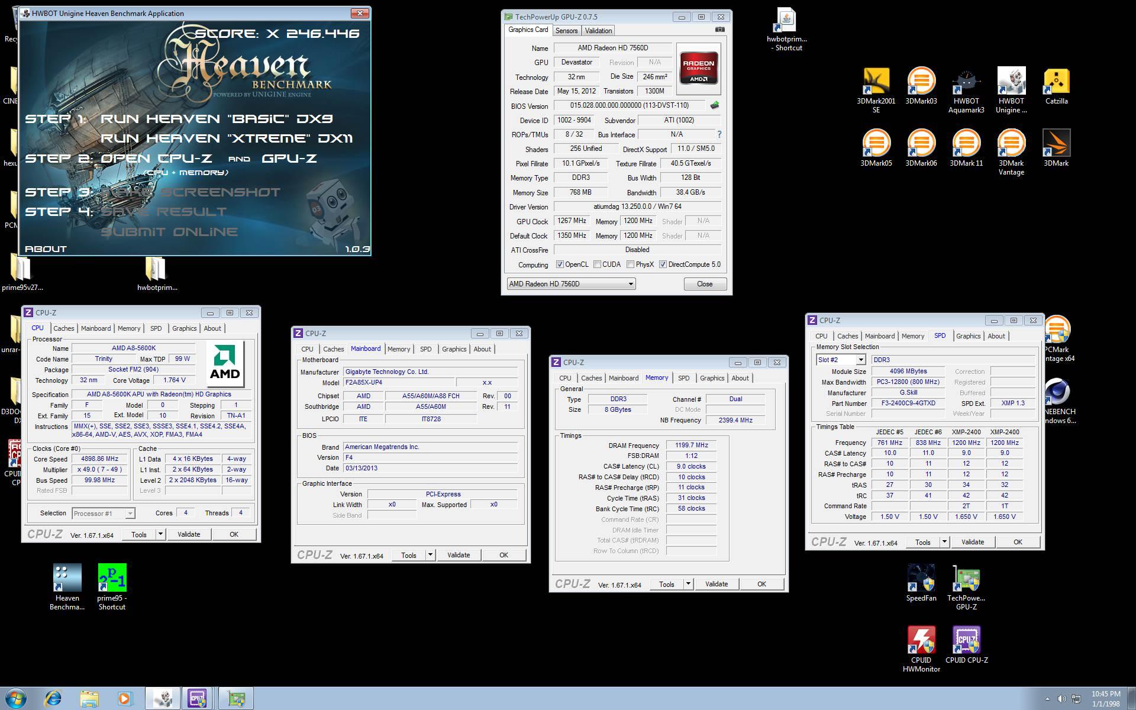Screen dimensions: 1136x710
Task: Open the 3DMark06 desktop icon
Action: pos(921,148)
